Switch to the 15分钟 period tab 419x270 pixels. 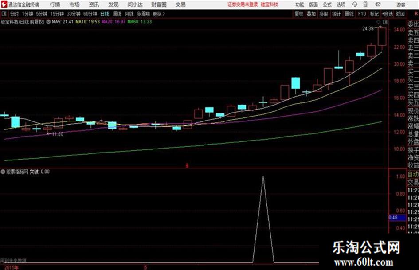[x=57, y=14]
